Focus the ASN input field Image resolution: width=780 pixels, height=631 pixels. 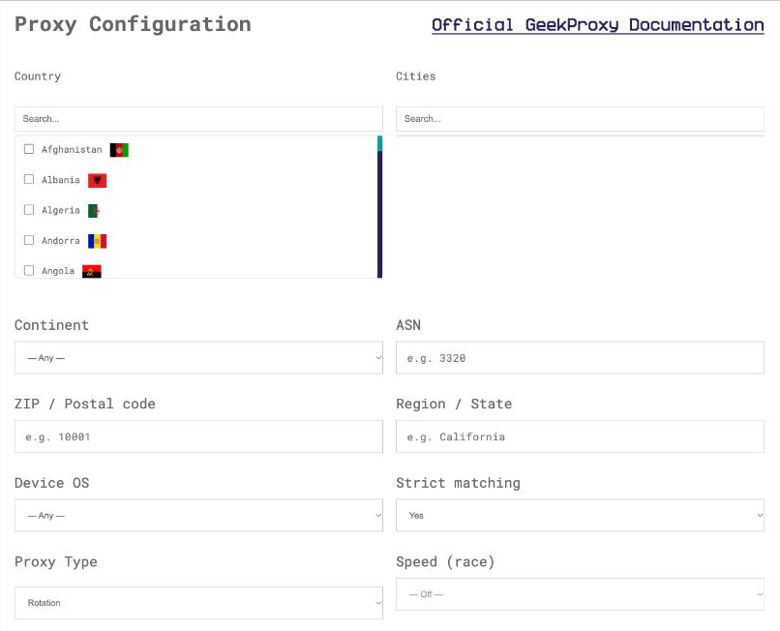[580, 358]
